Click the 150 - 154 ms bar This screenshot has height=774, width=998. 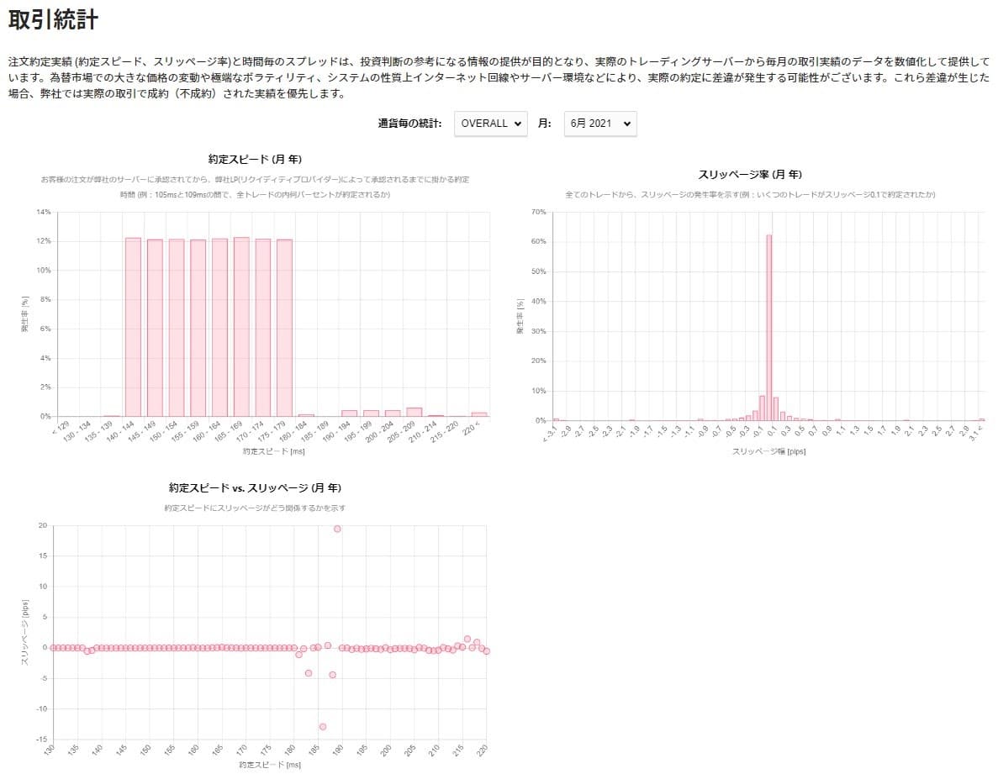coord(176,328)
